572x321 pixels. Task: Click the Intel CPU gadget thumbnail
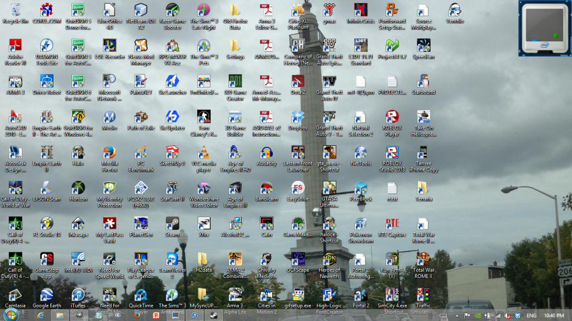545,28
